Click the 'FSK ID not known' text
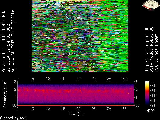 pos(156,53)
